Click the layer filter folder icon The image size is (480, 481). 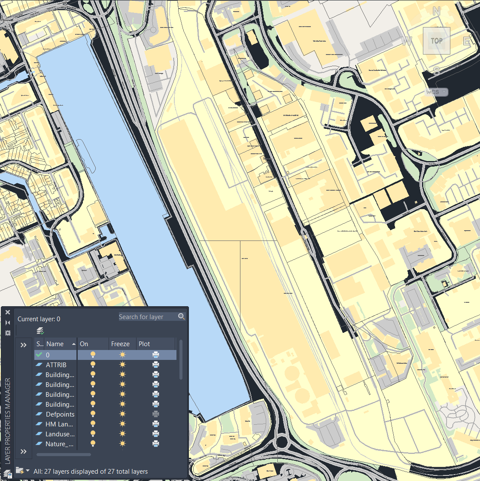pyautogui.click(x=19, y=470)
